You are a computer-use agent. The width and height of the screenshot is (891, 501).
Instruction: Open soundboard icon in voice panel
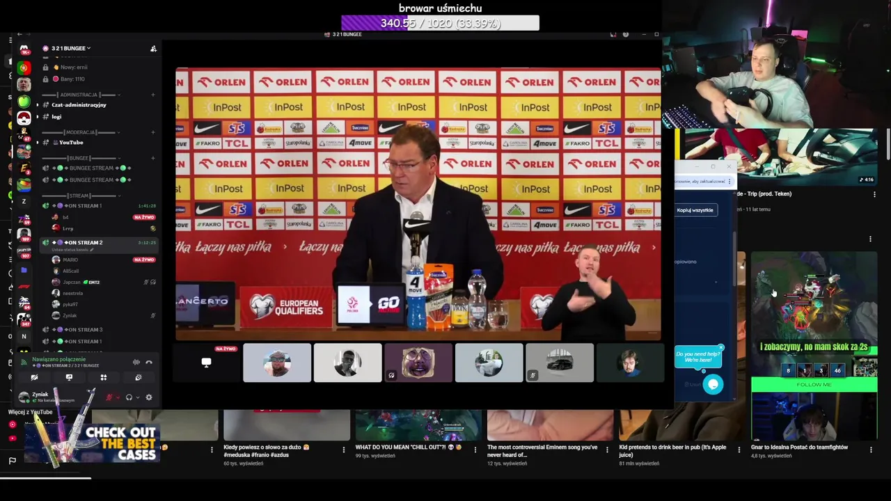(139, 377)
